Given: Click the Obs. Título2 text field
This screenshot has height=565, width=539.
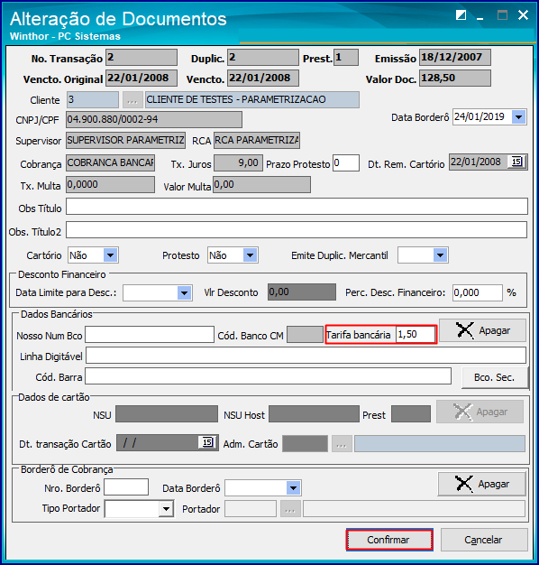Looking at the screenshot, I should (297, 230).
